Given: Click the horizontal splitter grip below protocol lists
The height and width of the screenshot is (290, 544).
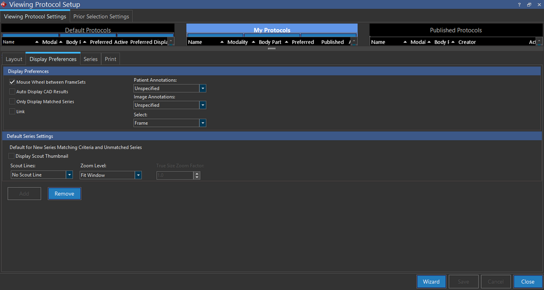Looking at the screenshot, I should [271, 48].
